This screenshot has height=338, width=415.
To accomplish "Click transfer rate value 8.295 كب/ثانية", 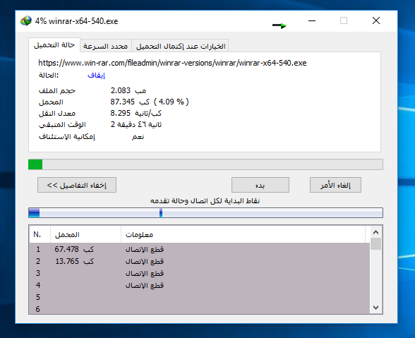I will point(136,114).
